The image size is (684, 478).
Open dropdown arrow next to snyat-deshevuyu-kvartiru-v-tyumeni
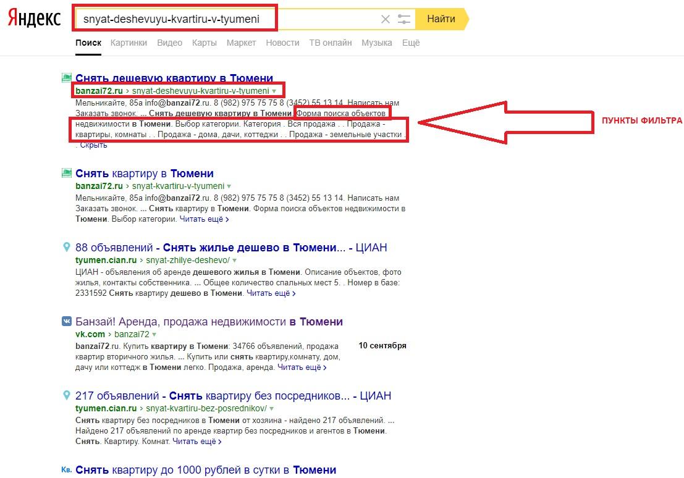pyautogui.click(x=274, y=91)
